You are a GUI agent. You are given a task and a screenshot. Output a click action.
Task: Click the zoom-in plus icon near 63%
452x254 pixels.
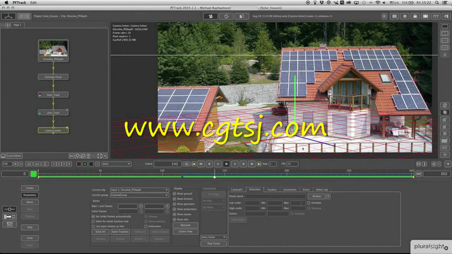[15, 164]
